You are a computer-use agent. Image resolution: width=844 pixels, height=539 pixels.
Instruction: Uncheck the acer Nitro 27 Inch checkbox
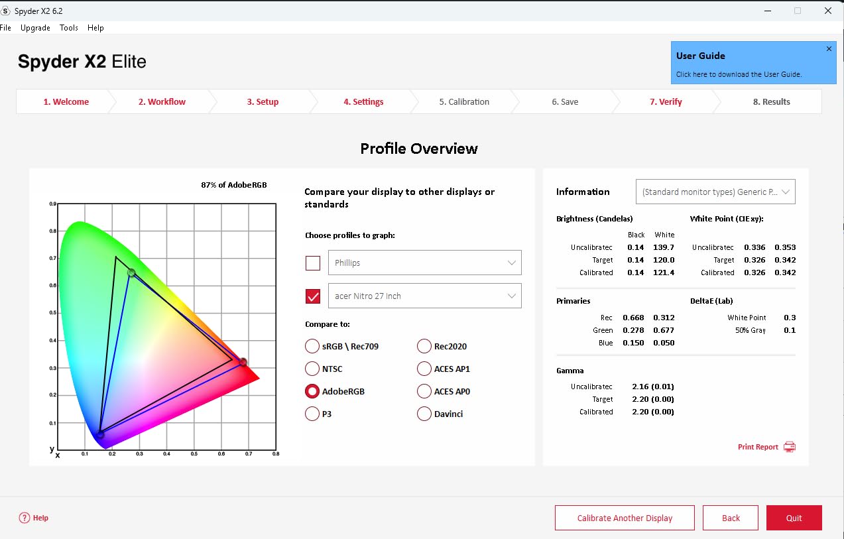[313, 296]
